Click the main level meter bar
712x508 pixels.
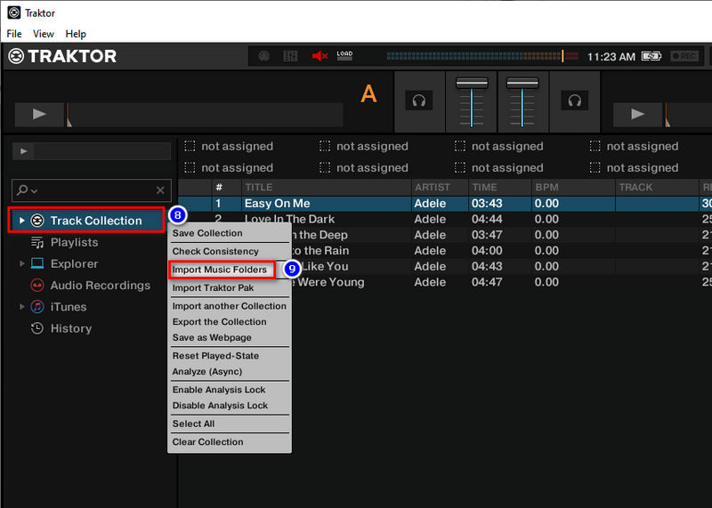482,56
